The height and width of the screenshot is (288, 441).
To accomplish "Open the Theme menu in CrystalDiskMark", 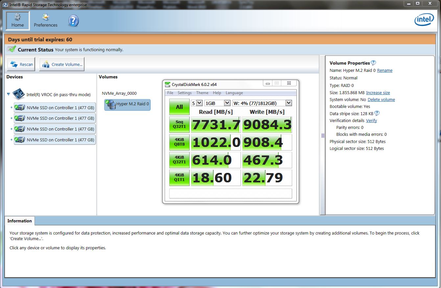I will (202, 93).
